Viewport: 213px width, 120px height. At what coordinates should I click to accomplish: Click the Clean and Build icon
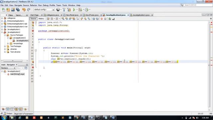pyautogui.click(x=69, y=10)
